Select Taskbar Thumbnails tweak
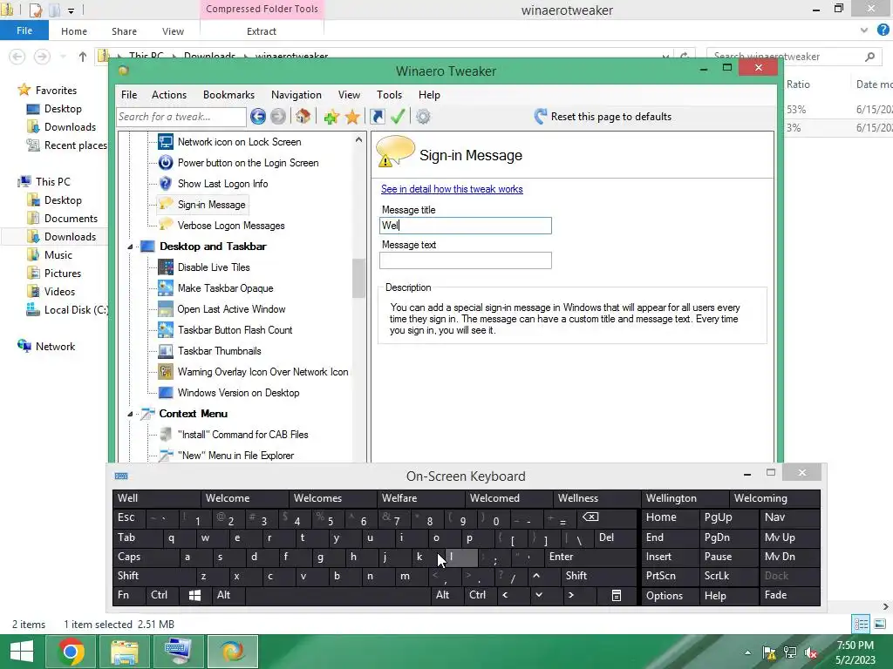 [x=219, y=351]
